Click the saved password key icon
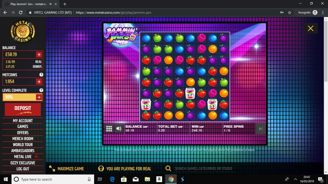 282,12
